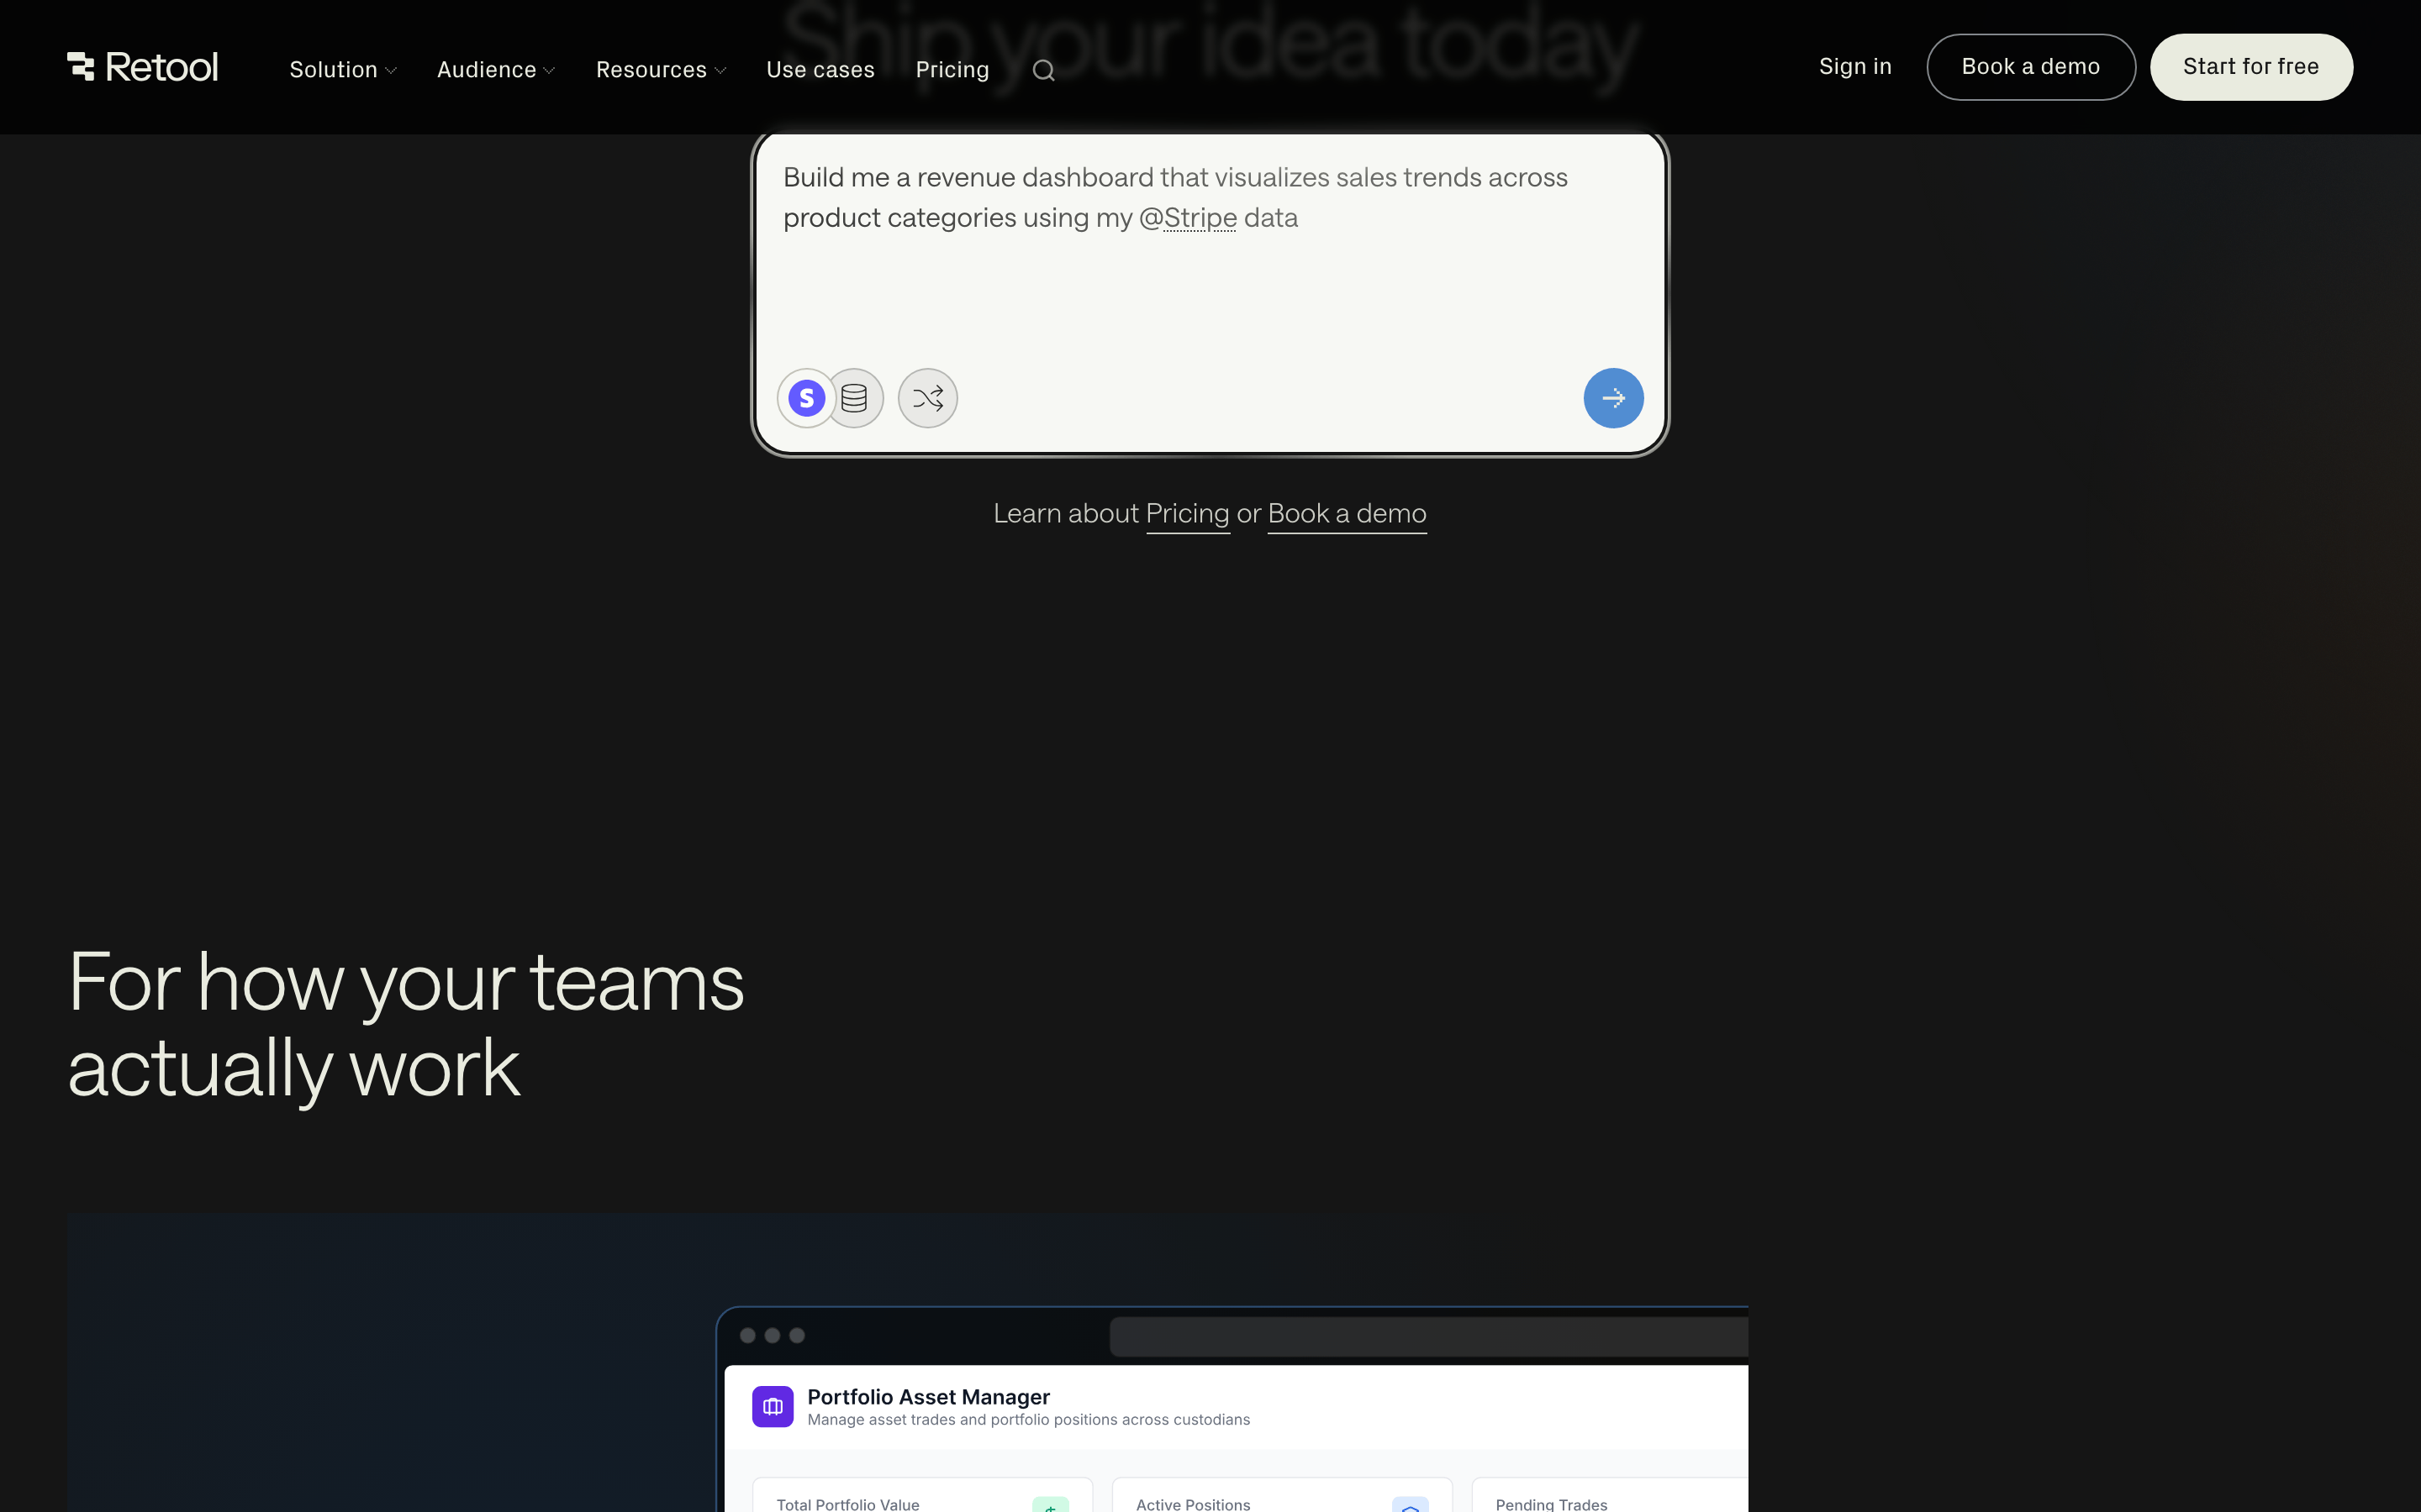Select the Stripe resource icon
This screenshot has width=2421, height=1512.
coord(806,398)
